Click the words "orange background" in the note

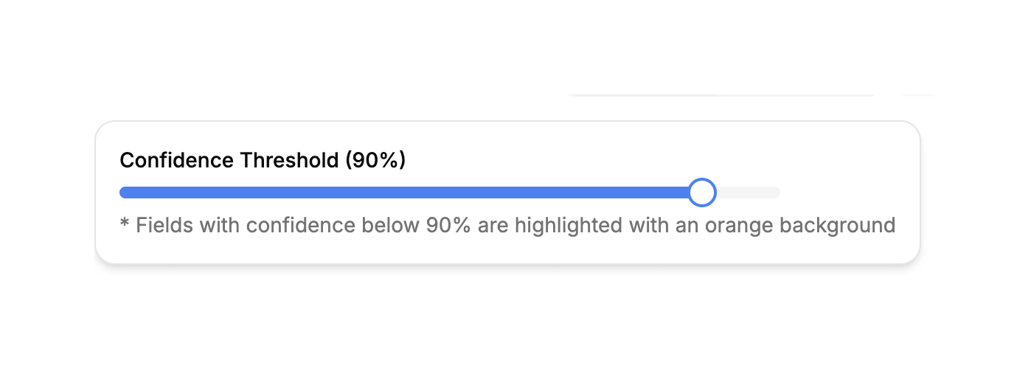pyautogui.click(x=800, y=225)
